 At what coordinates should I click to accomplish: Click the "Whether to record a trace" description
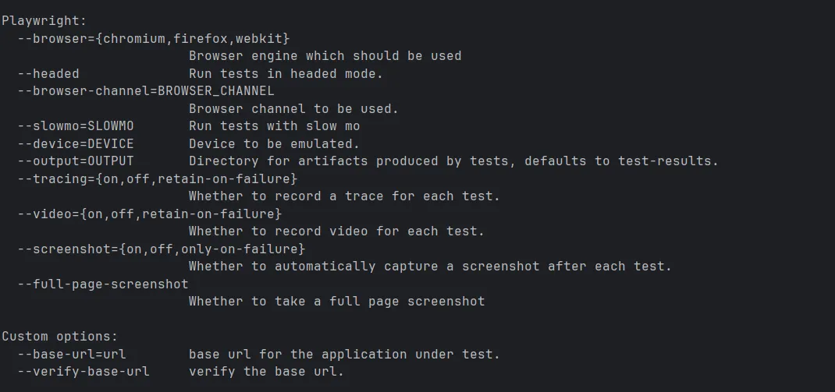coord(344,196)
